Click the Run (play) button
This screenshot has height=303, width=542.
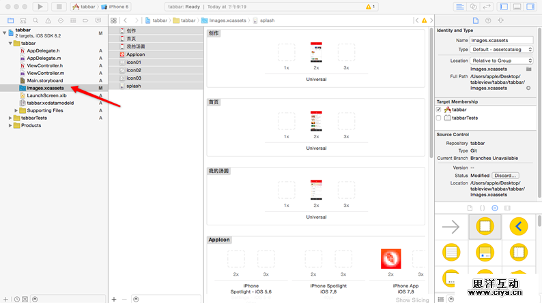coord(39,7)
